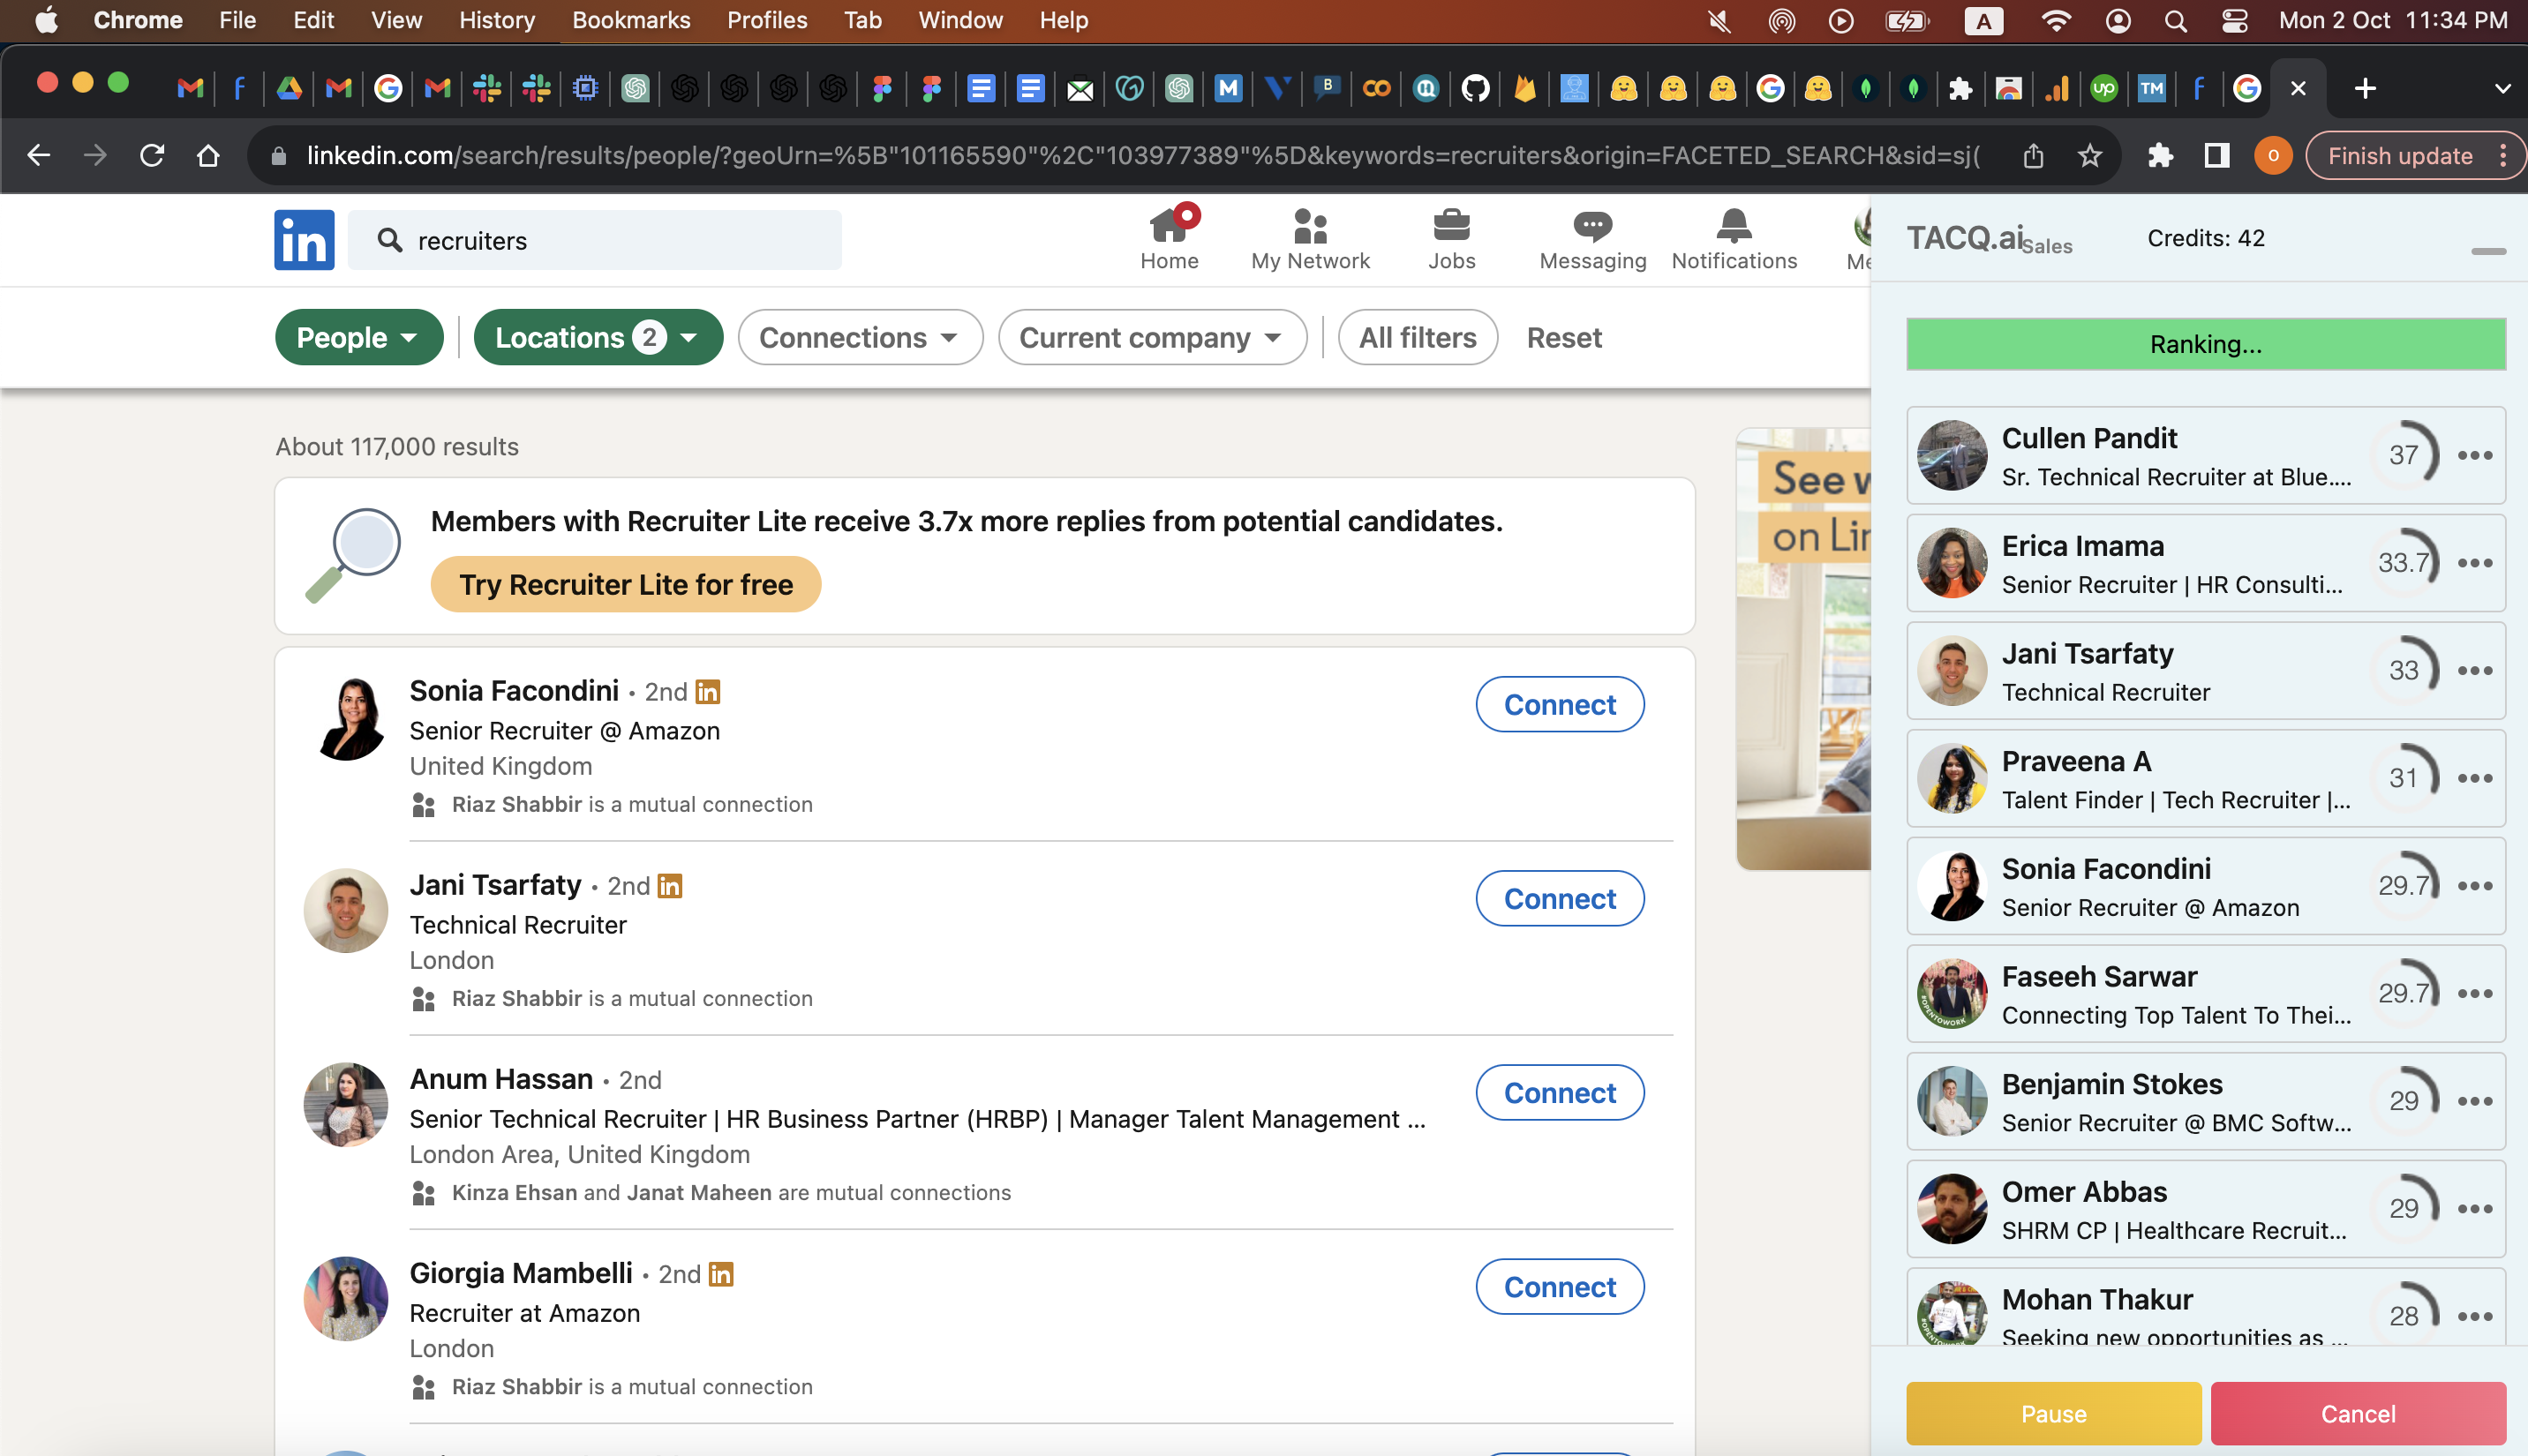This screenshot has width=2528, height=1456.
Task: Click Try Recruiter Lite for free
Action: click(626, 584)
